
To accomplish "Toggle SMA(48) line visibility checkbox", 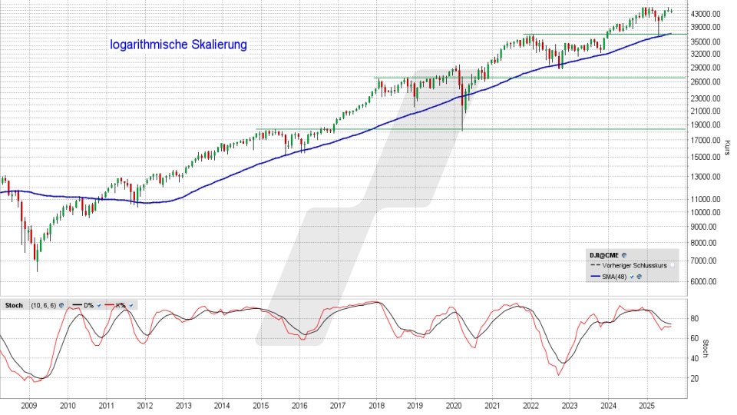I will coord(632,277).
